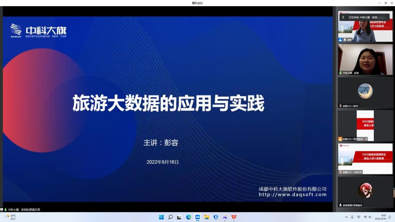395x222 pixels.
Task: Click the 主讲：彭容 presenter line
Action: (161, 143)
